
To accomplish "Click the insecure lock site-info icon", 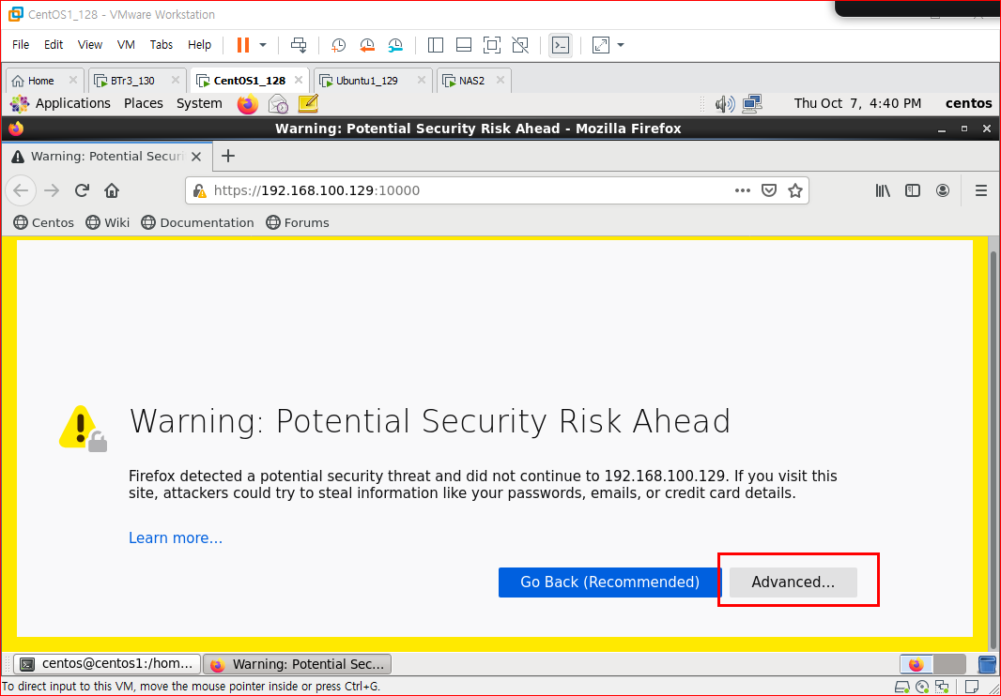I will tap(200, 190).
